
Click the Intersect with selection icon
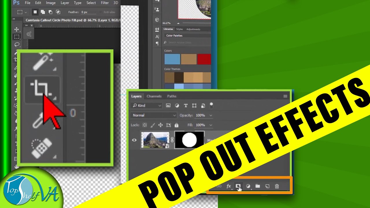pos(58,12)
